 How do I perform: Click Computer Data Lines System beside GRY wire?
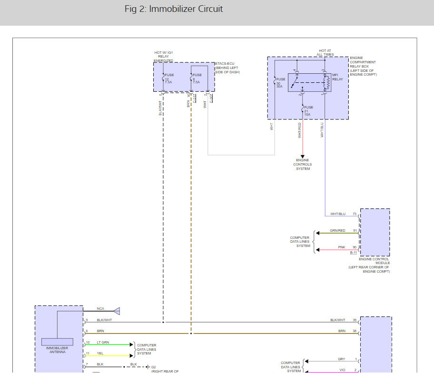click(291, 367)
